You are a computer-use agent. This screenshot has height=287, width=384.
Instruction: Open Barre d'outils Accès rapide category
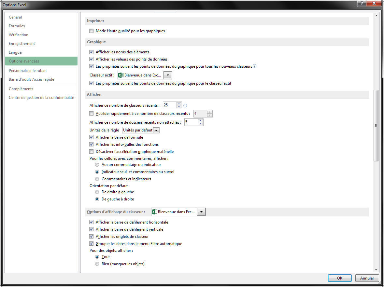[x=41, y=79]
